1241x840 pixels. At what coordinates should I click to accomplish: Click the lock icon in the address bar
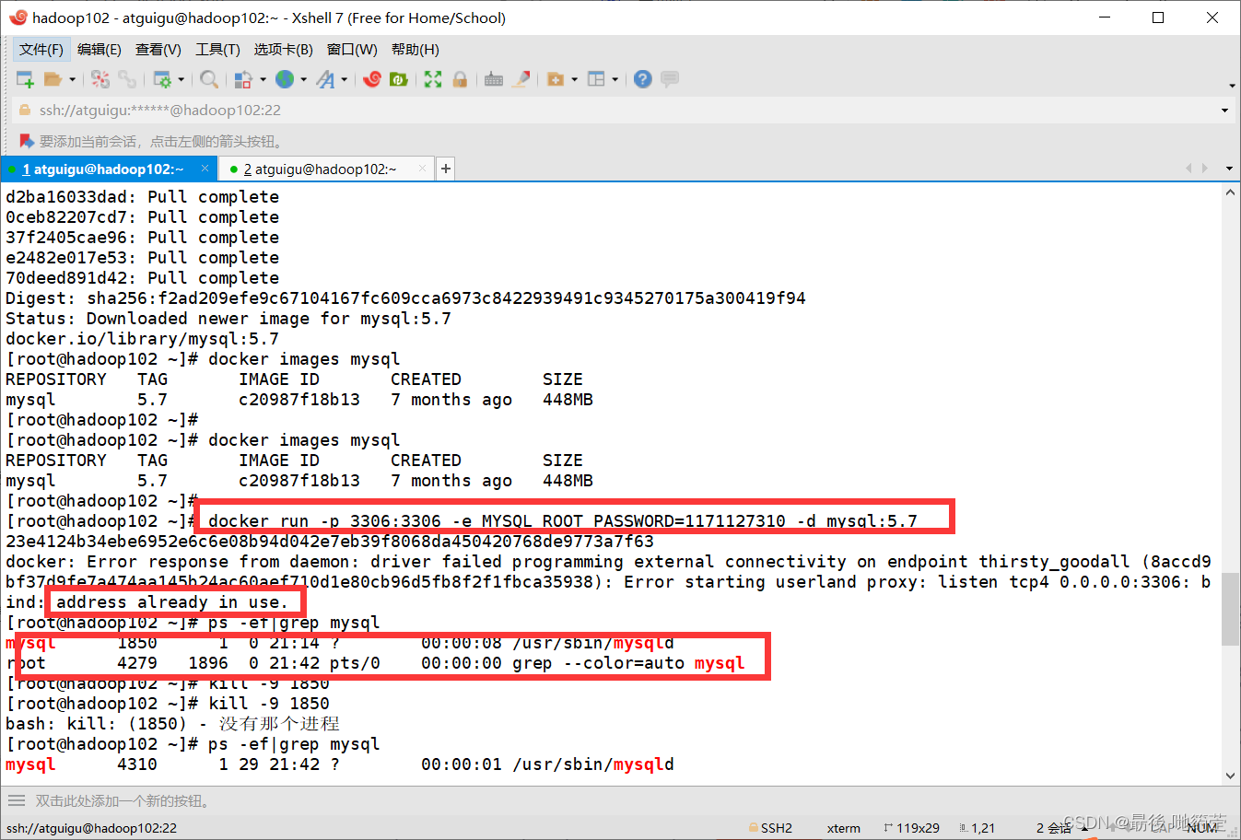click(x=24, y=111)
